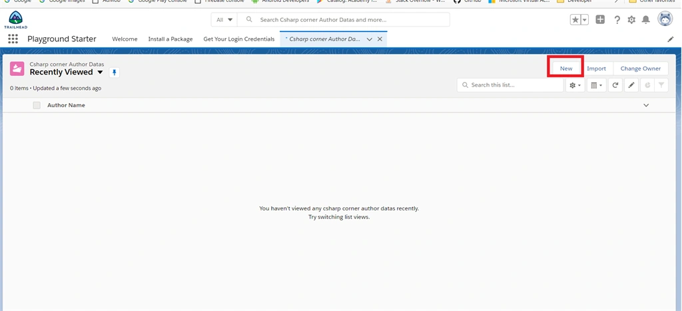
Task: Click the pink Csharp corner object icon
Action: pos(17,69)
